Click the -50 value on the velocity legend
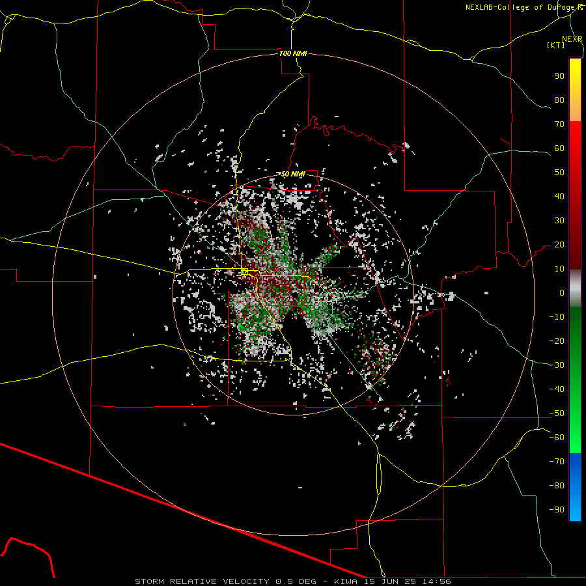The height and width of the screenshot is (586, 586). click(557, 413)
